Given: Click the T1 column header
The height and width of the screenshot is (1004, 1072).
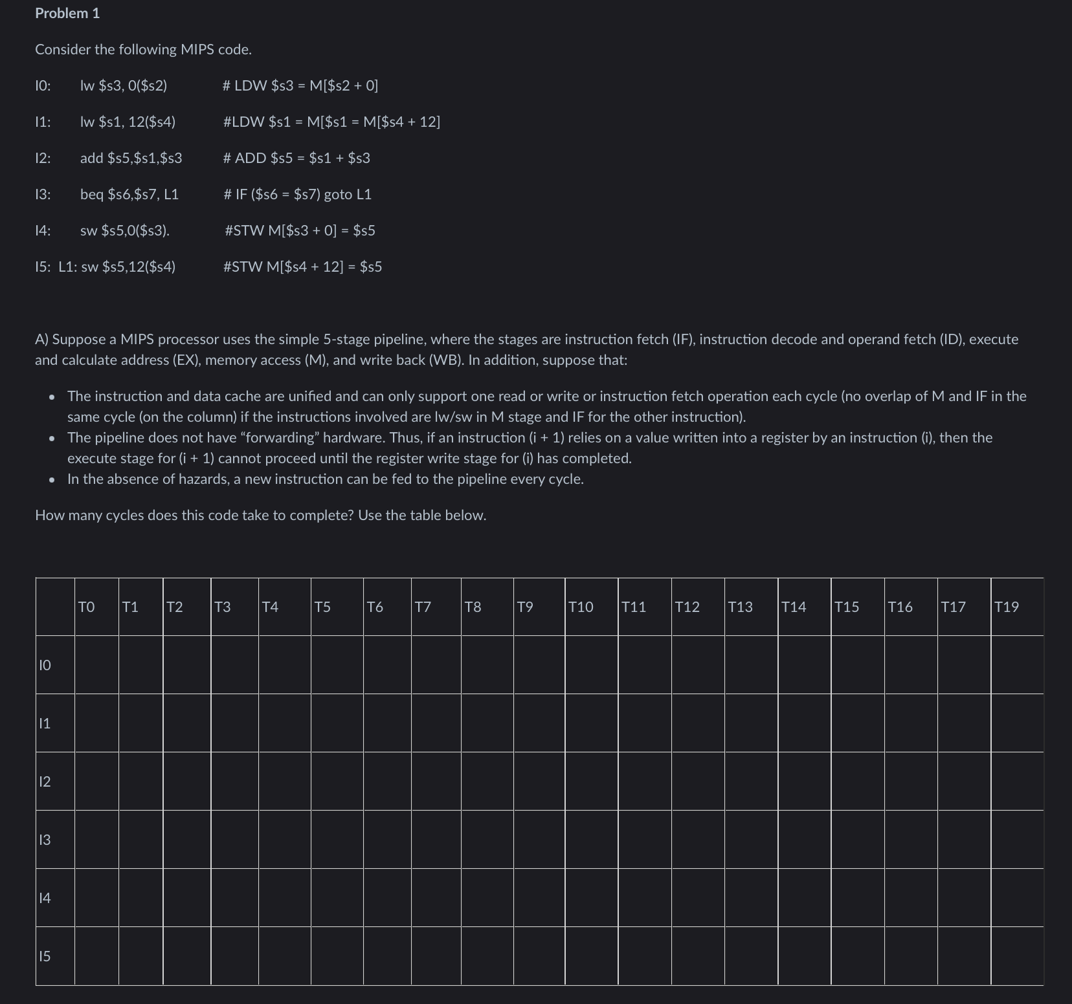Looking at the screenshot, I should click(x=141, y=607).
